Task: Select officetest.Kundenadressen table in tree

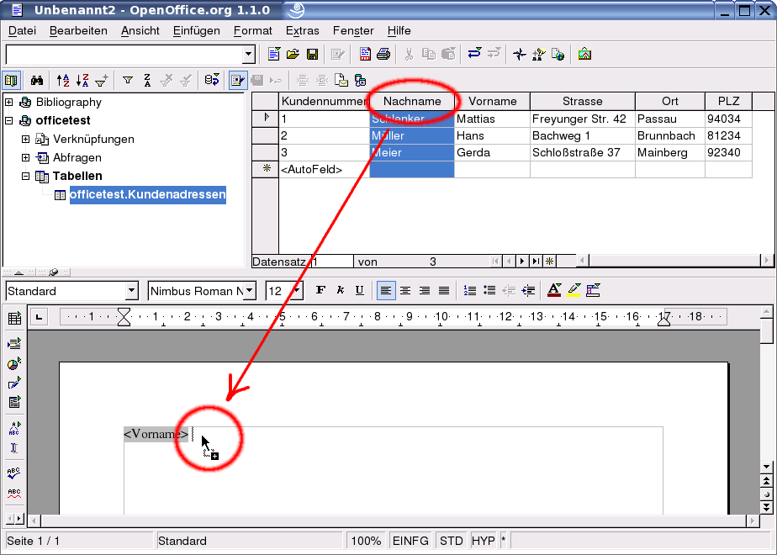Action: [x=147, y=194]
